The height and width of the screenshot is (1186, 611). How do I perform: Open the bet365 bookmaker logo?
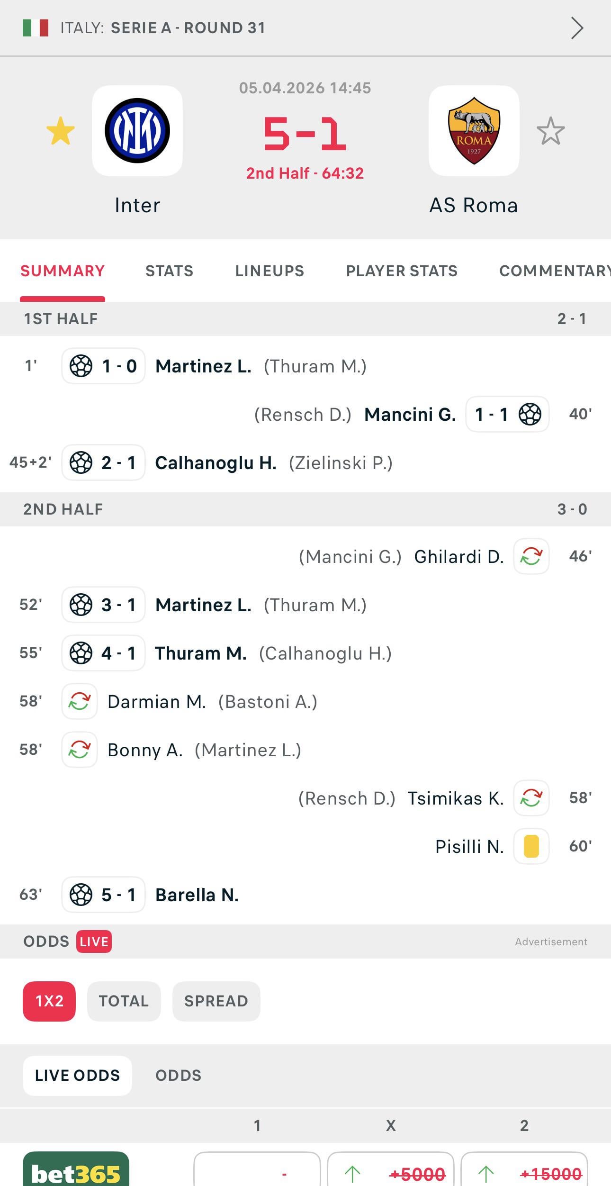pos(76,1170)
